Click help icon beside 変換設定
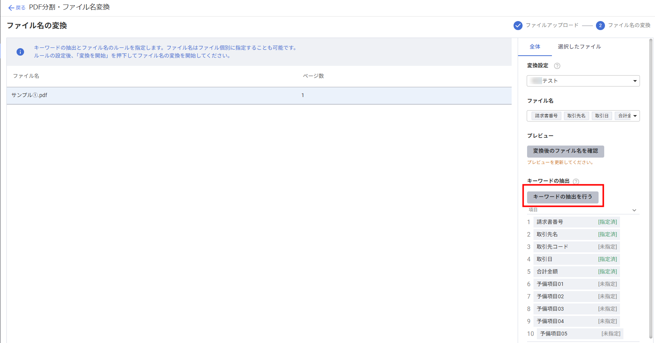This screenshot has height=343, width=655. (x=557, y=66)
